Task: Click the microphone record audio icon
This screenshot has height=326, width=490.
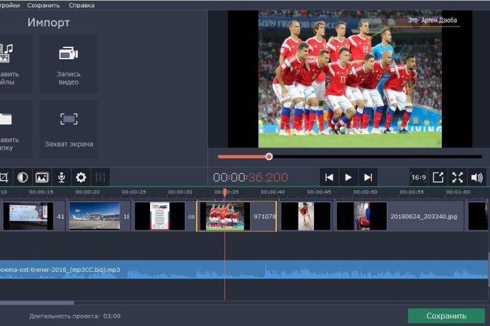Action: pyautogui.click(x=62, y=178)
